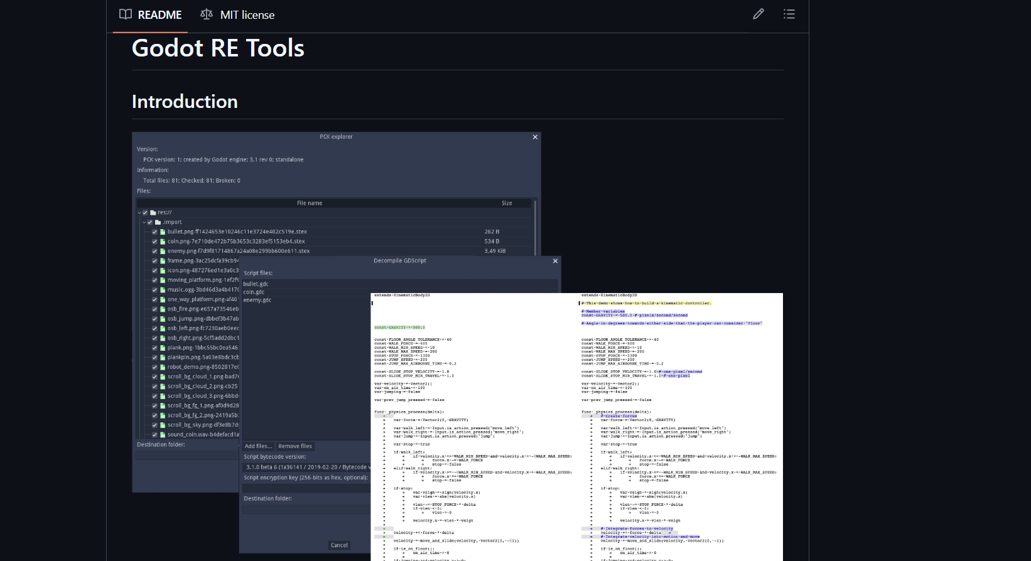
Task: Click the README book icon
Action: (126, 14)
